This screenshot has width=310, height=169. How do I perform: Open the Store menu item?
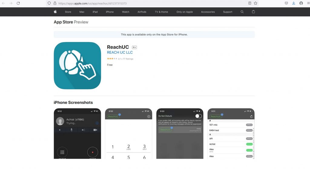pos(68,12)
